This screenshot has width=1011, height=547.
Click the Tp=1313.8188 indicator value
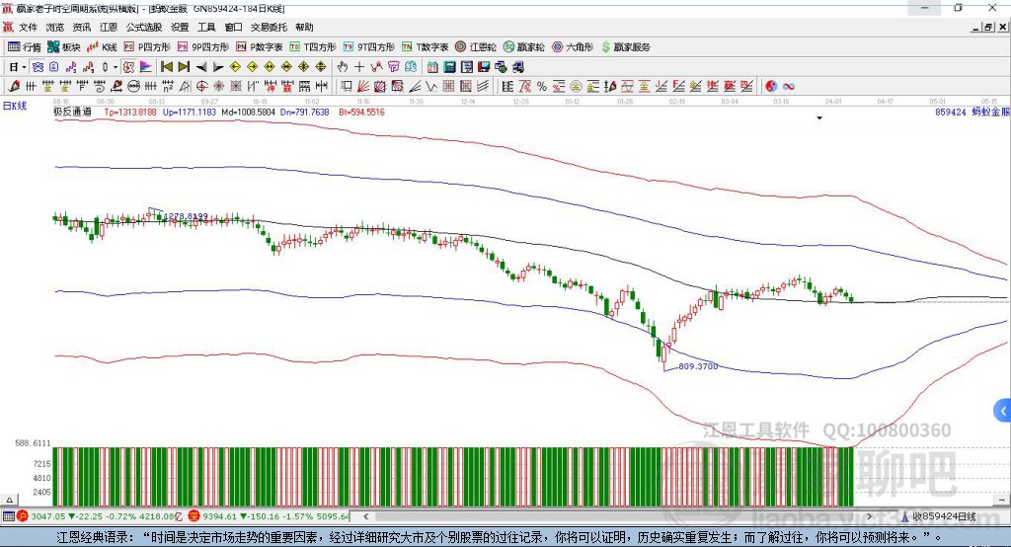click(130, 113)
